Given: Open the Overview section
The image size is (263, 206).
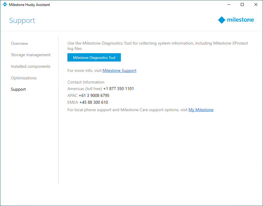Looking at the screenshot, I should [20, 43].
